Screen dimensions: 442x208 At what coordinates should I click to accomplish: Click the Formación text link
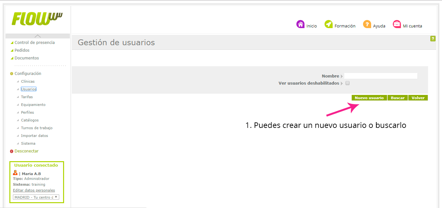(x=345, y=26)
